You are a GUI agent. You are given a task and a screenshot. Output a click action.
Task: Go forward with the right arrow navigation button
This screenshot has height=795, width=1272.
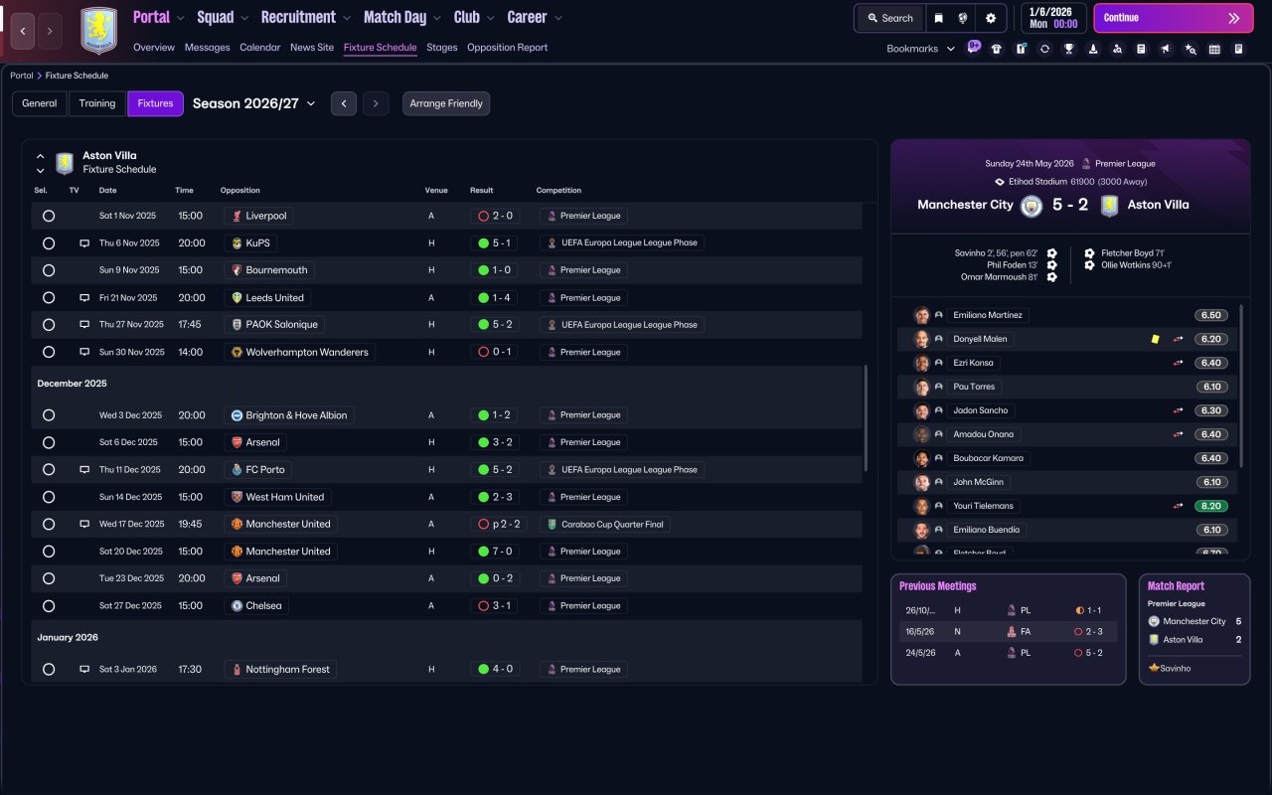50,31
